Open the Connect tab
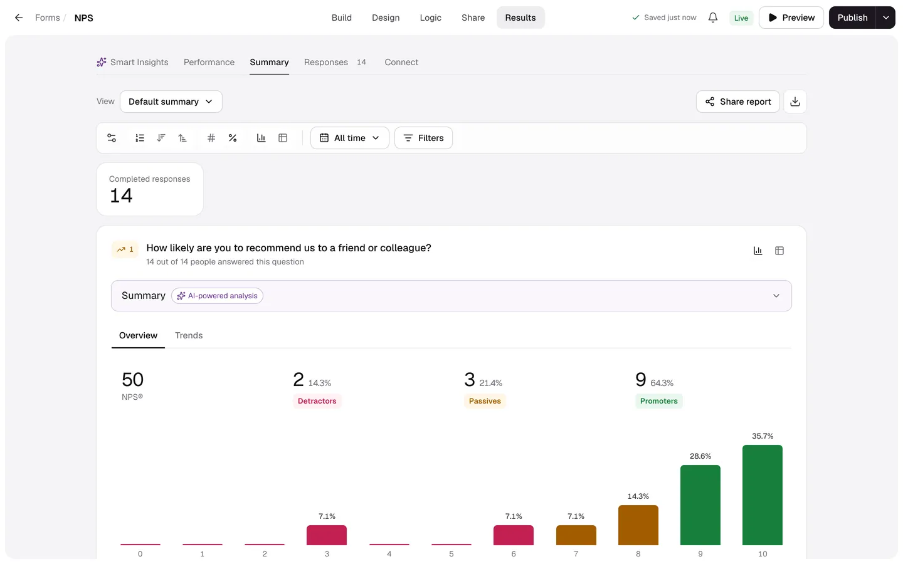Image resolution: width=903 pixels, height=564 pixels. click(401, 62)
